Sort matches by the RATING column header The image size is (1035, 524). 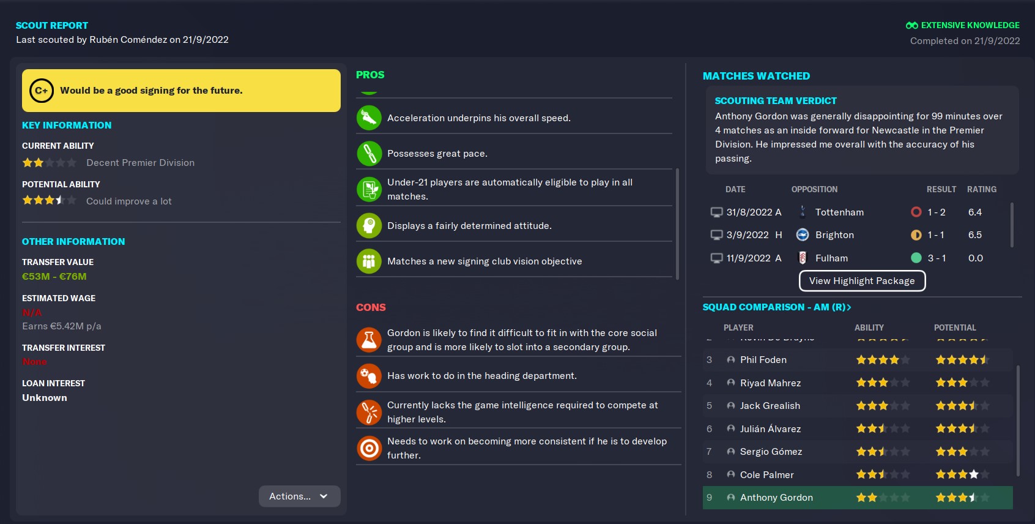tap(982, 190)
